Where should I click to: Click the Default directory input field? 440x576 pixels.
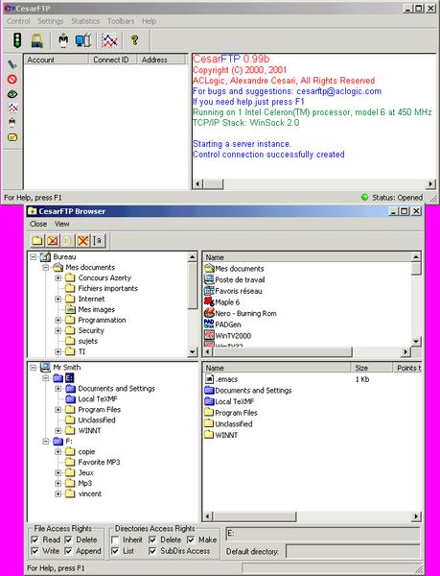tap(353, 551)
